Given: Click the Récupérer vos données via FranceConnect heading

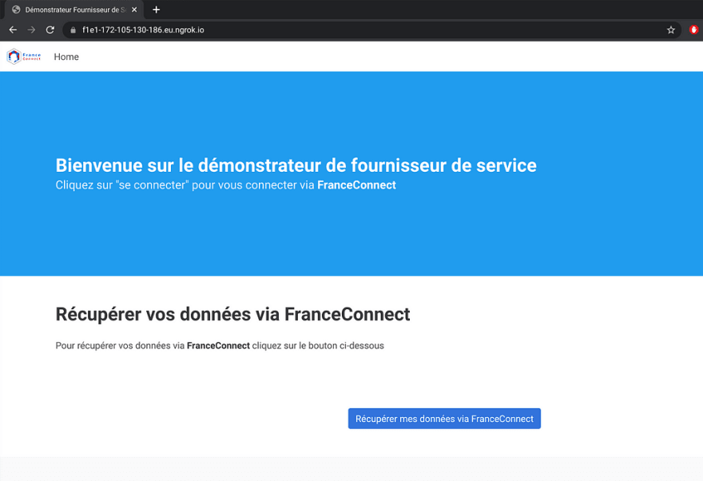Looking at the screenshot, I should coord(232,314).
